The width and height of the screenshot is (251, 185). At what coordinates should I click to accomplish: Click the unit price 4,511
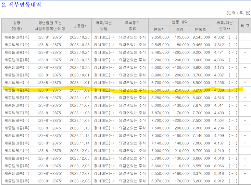pos(219,105)
